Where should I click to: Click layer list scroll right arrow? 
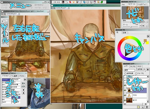[x=145, y=104]
